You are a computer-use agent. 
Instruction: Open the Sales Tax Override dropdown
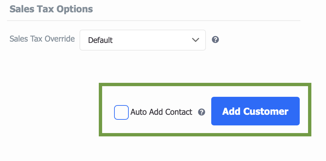tap(143, 40)
